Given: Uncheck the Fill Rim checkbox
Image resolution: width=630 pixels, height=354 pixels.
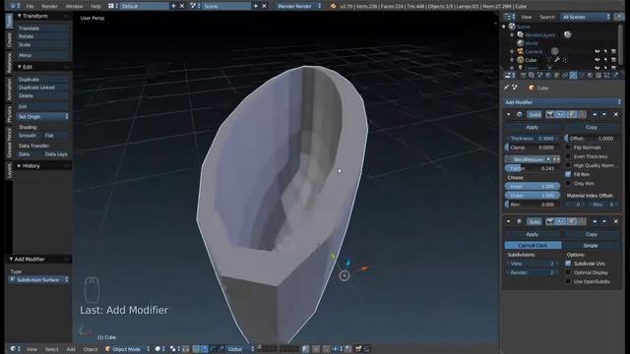Looking at the screenshot, I should pos(568,174).
